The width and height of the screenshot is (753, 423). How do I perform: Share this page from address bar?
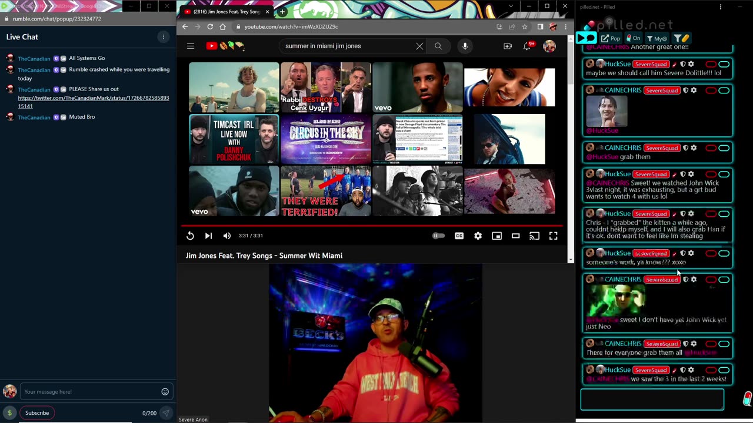(512, 26)
